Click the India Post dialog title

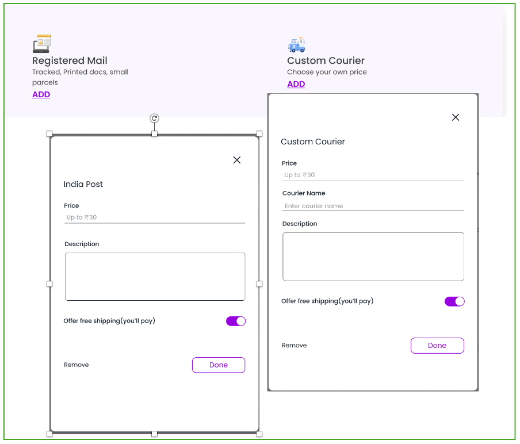point(83,185)
